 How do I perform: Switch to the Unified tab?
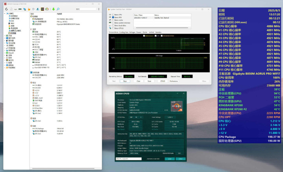point(152,32)
